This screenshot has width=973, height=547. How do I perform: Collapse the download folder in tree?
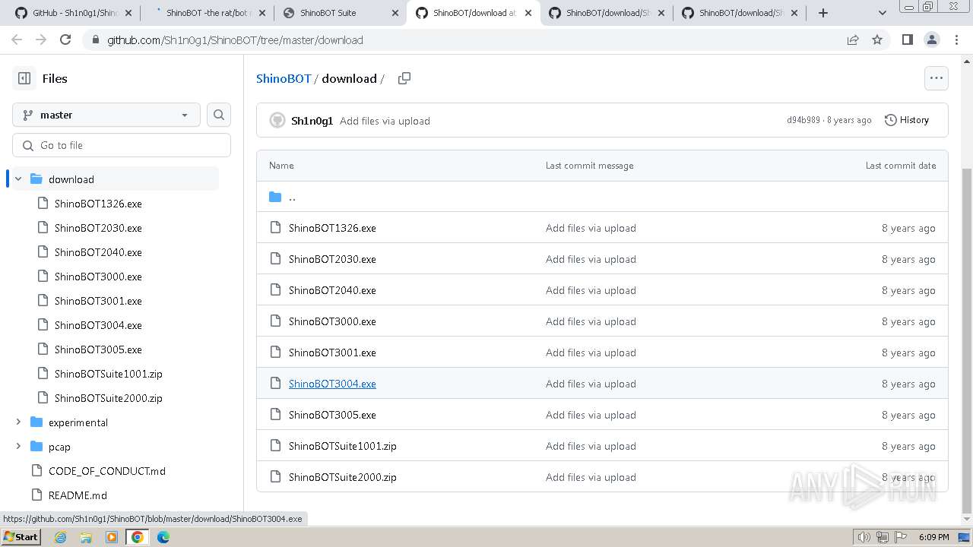tap(18, 179)
